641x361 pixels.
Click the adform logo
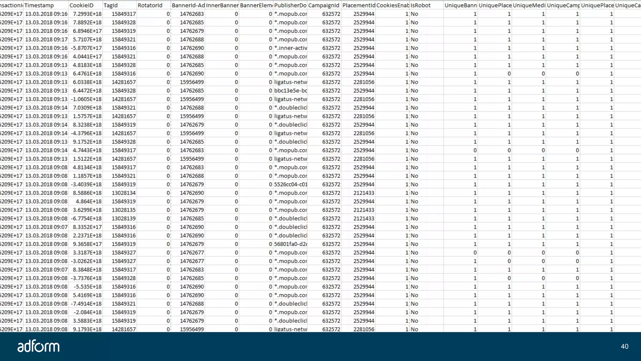[38, 346]
